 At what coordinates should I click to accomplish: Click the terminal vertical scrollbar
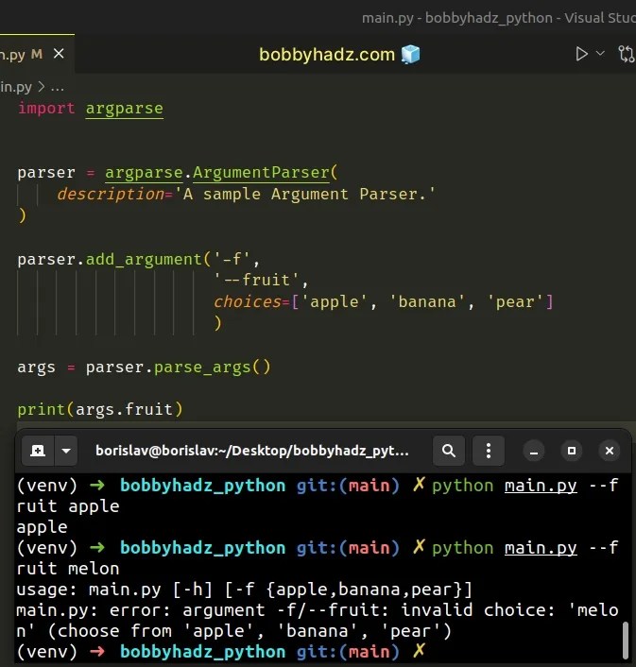[626, 640]
